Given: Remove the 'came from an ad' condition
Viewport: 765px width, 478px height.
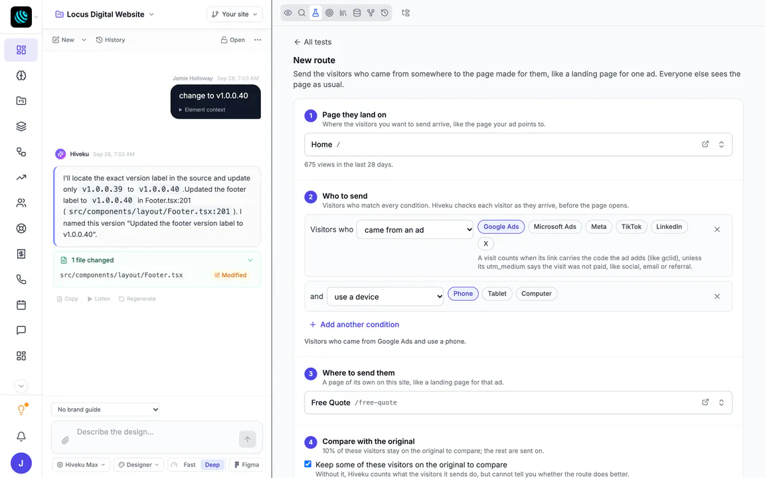Looking at the screenshot, I should point(717,229).
